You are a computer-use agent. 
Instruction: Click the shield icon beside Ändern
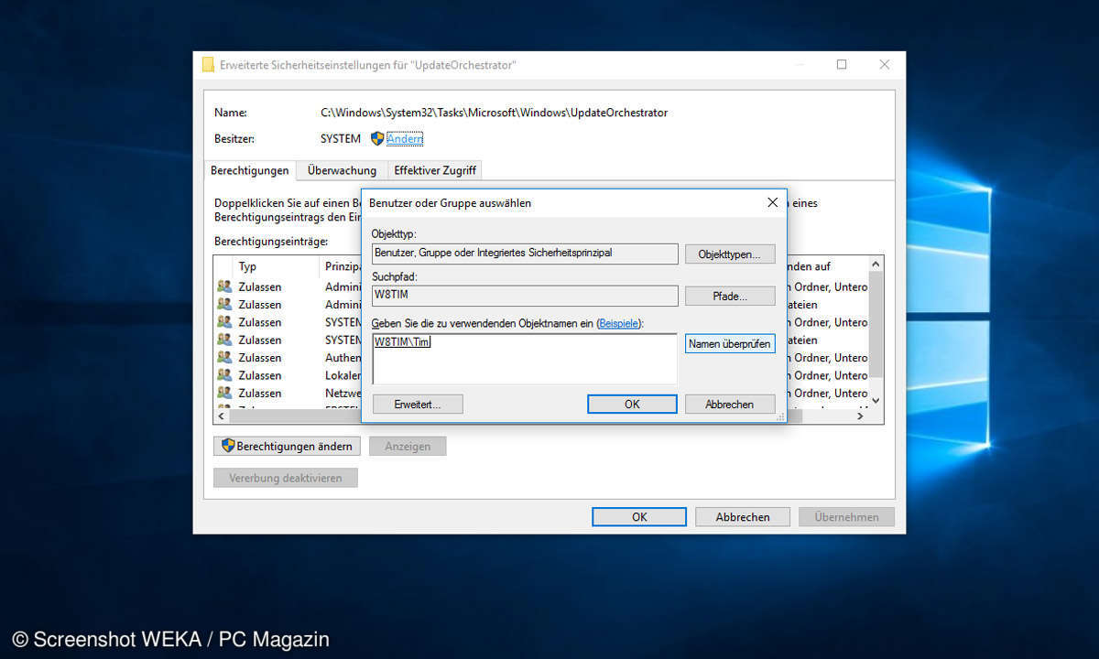click(377, 139)
